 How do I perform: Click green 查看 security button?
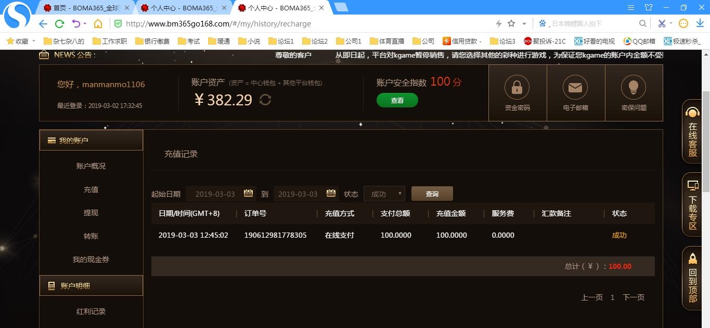tap(397, 100)
